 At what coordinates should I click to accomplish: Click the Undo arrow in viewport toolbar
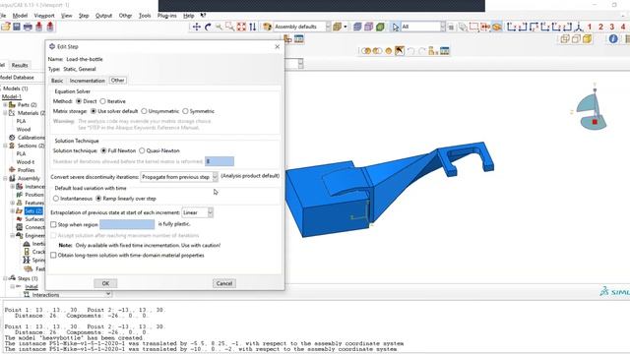tap(410, 51)
